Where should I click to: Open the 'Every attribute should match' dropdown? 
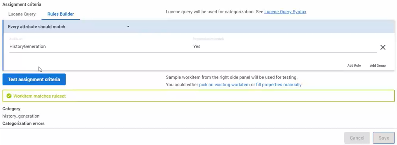[69, 27]
